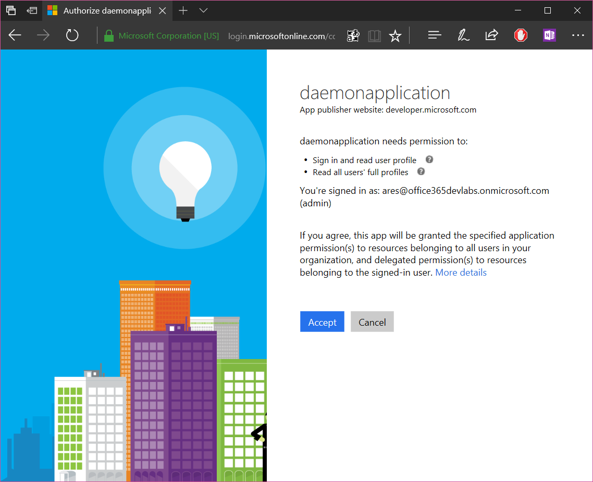This screenshot has width=593, height=482.
Task: Refresh the consent page
Action: 72,35
